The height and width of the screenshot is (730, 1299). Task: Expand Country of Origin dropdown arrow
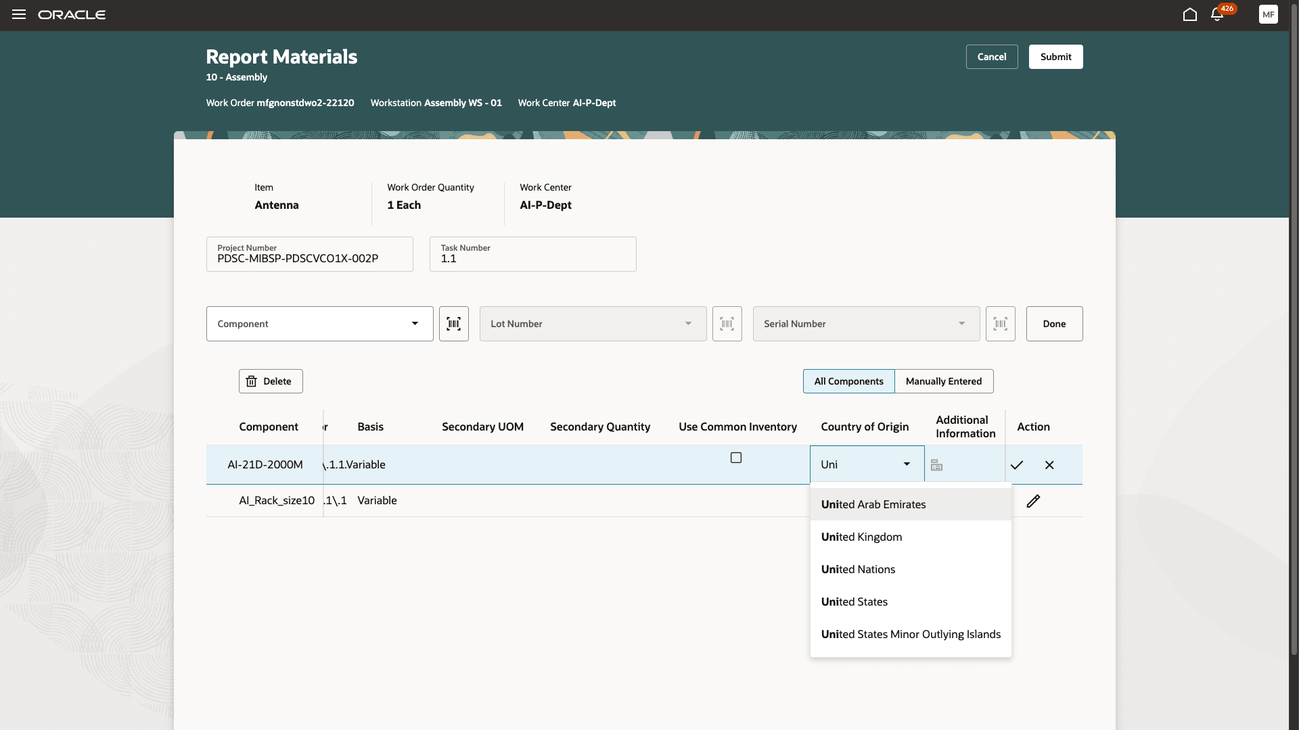(x=907, y=464)
